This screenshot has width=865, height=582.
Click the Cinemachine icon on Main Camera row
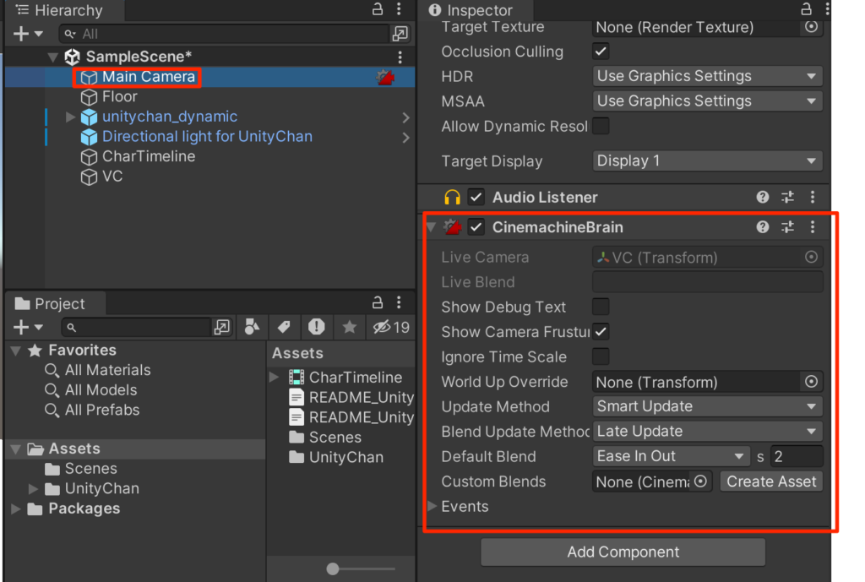[x=385, y=77]
